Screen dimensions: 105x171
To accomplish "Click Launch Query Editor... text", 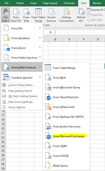I will (21, 85).
